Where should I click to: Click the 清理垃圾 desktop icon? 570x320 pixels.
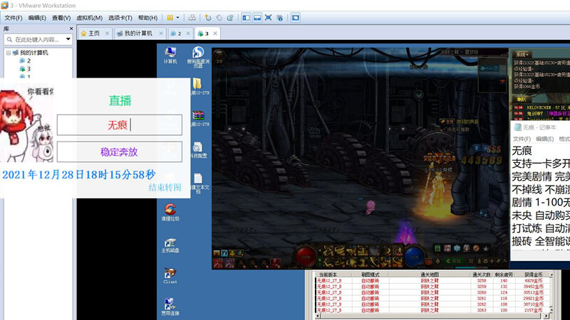pyautogui.click(x=170, y=212)
